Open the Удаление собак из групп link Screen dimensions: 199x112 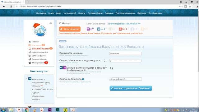tap(43, 89)
